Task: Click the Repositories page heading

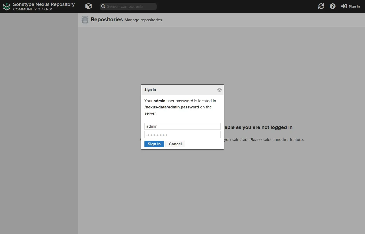Action: click(107, 19)
